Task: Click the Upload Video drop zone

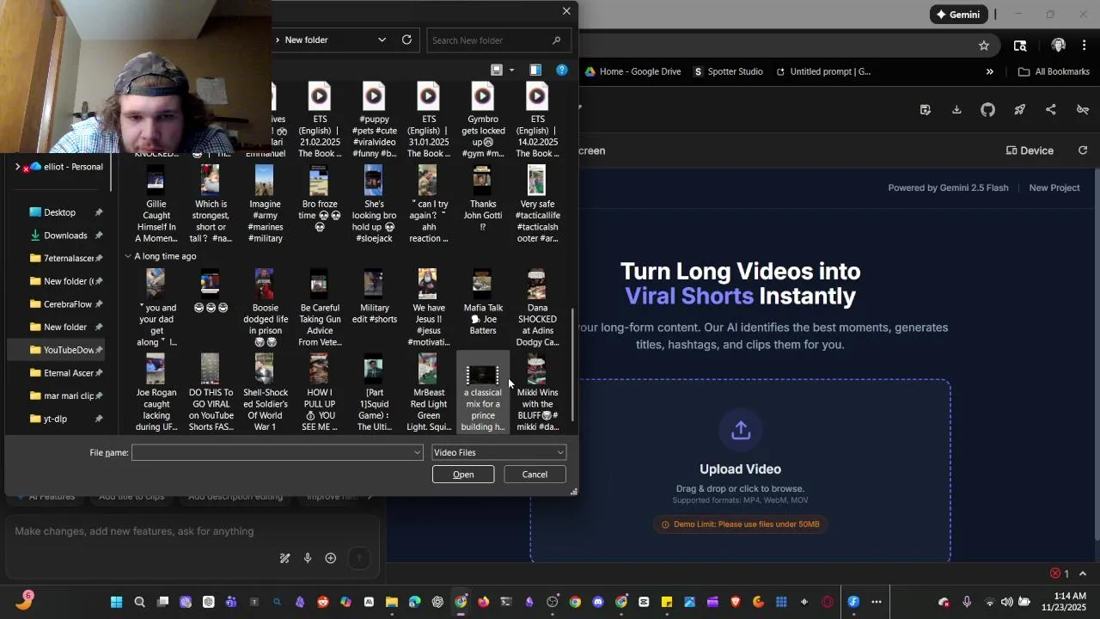Action: tap(740, 470)
